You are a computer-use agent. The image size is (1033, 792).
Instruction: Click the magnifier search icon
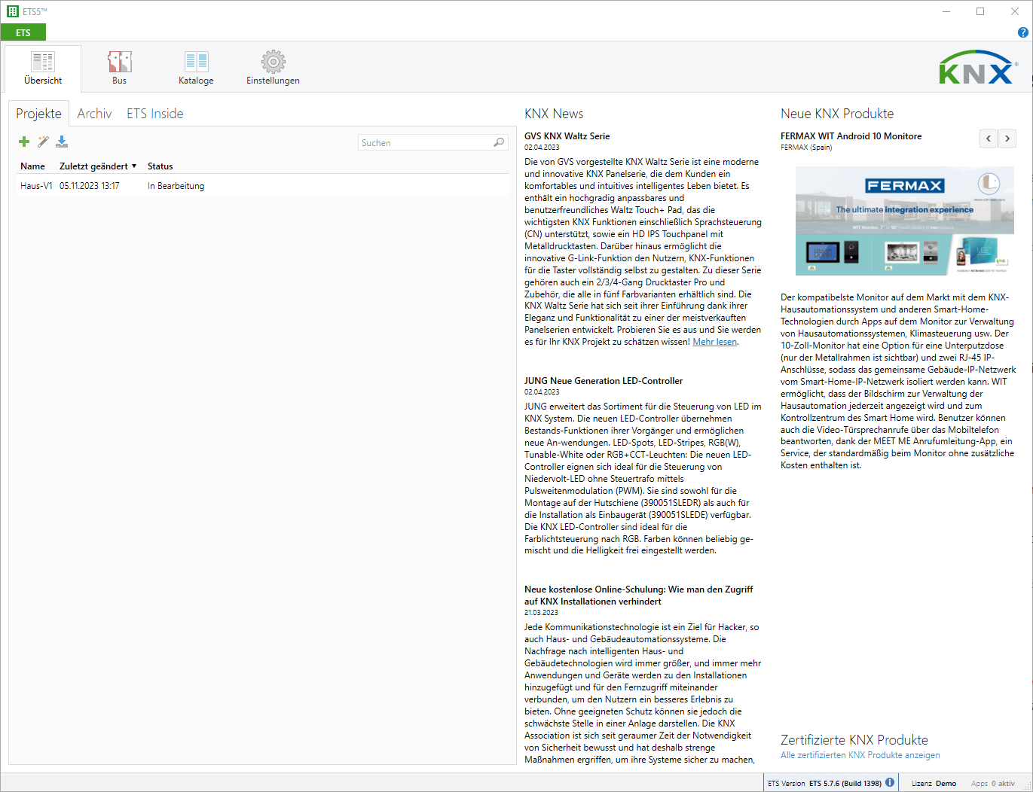point(498,142)
